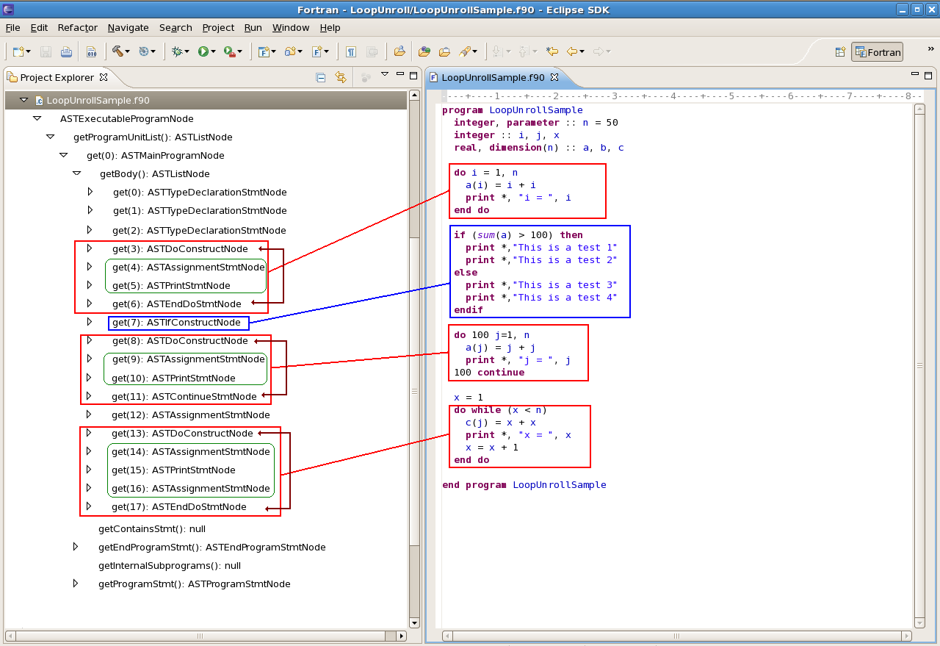The image size is (940, 646).
Task: Click the New source folder icon
Action: (290, 51)
